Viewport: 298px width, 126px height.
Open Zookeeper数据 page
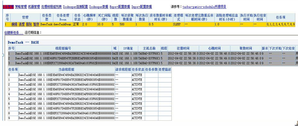coord(99,7)
